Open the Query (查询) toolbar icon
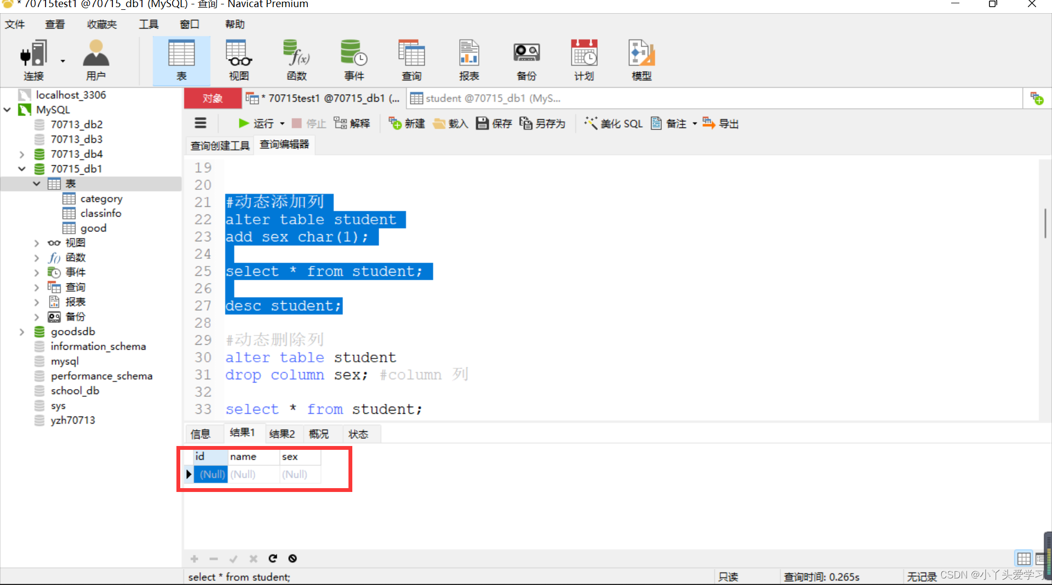1052x585 pixels. click(x=411, y=60)
